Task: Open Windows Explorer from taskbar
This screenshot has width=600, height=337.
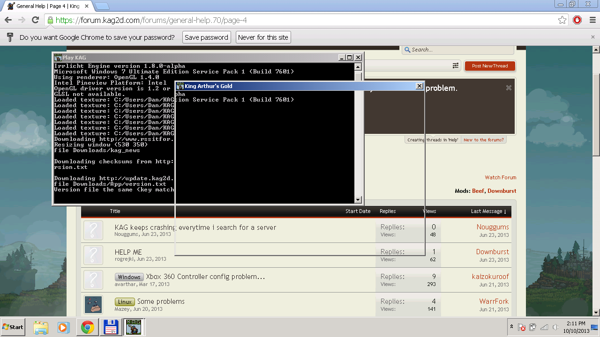Action: (41, 327)
